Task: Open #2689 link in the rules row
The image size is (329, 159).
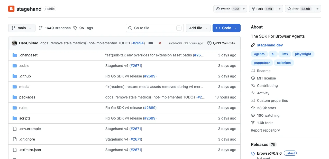Action: click(x=150, y=108)
